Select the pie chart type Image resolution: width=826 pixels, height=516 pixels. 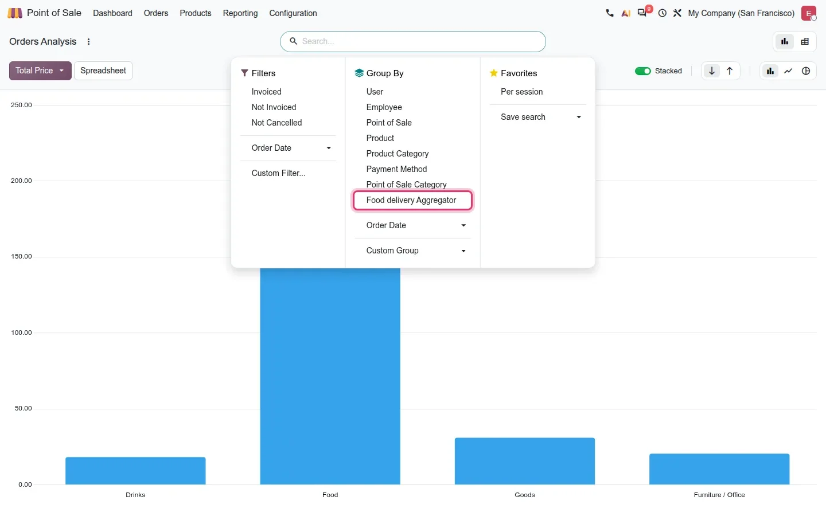[806, 71]
